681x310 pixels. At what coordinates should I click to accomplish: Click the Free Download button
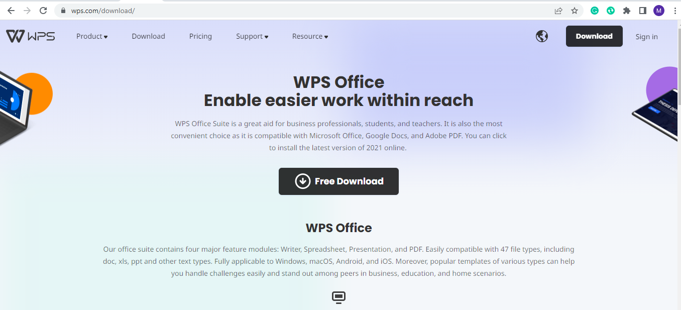point(338,181)
